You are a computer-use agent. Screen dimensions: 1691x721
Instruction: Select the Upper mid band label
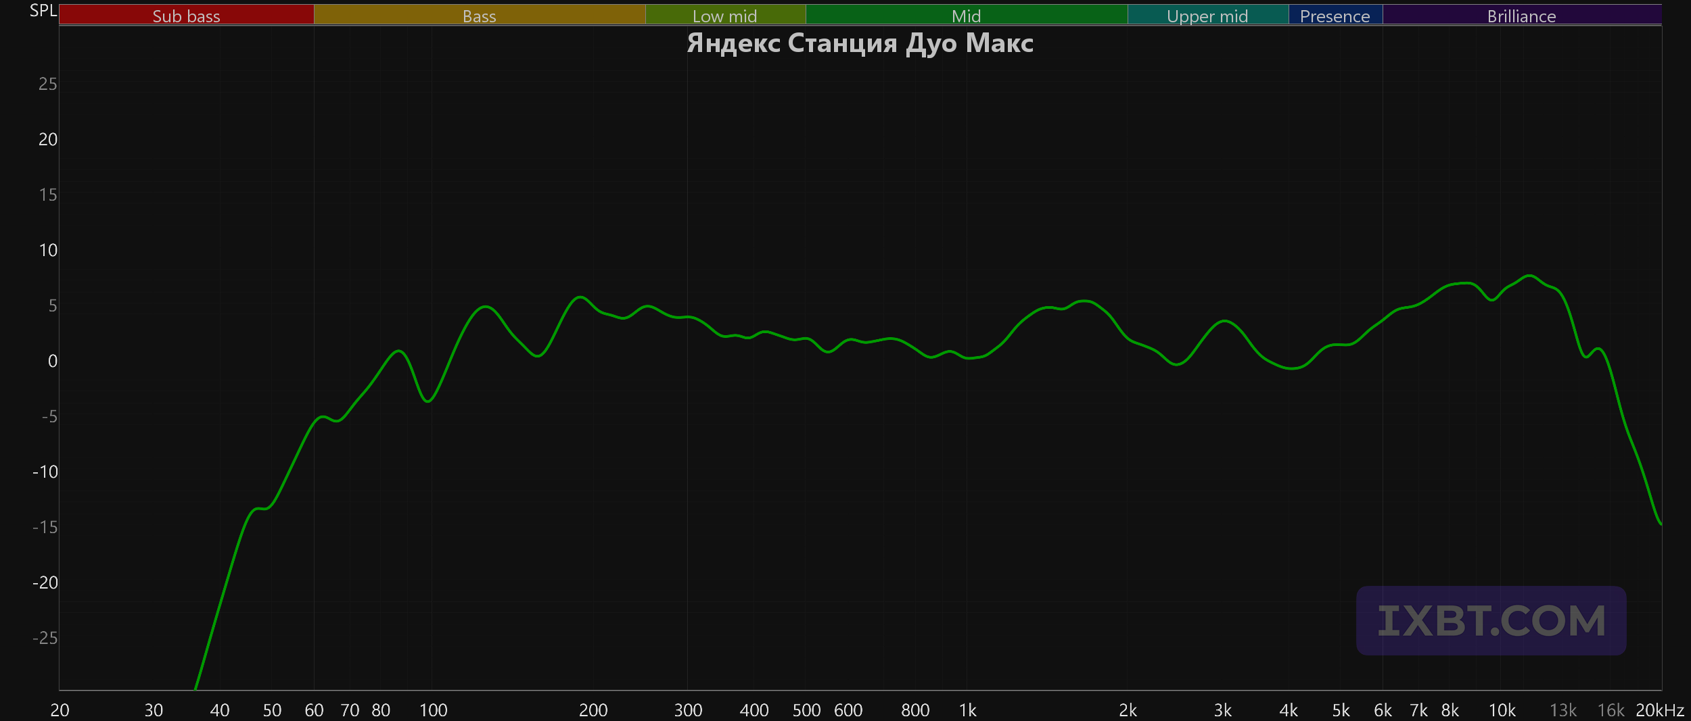click(1207, 16)
